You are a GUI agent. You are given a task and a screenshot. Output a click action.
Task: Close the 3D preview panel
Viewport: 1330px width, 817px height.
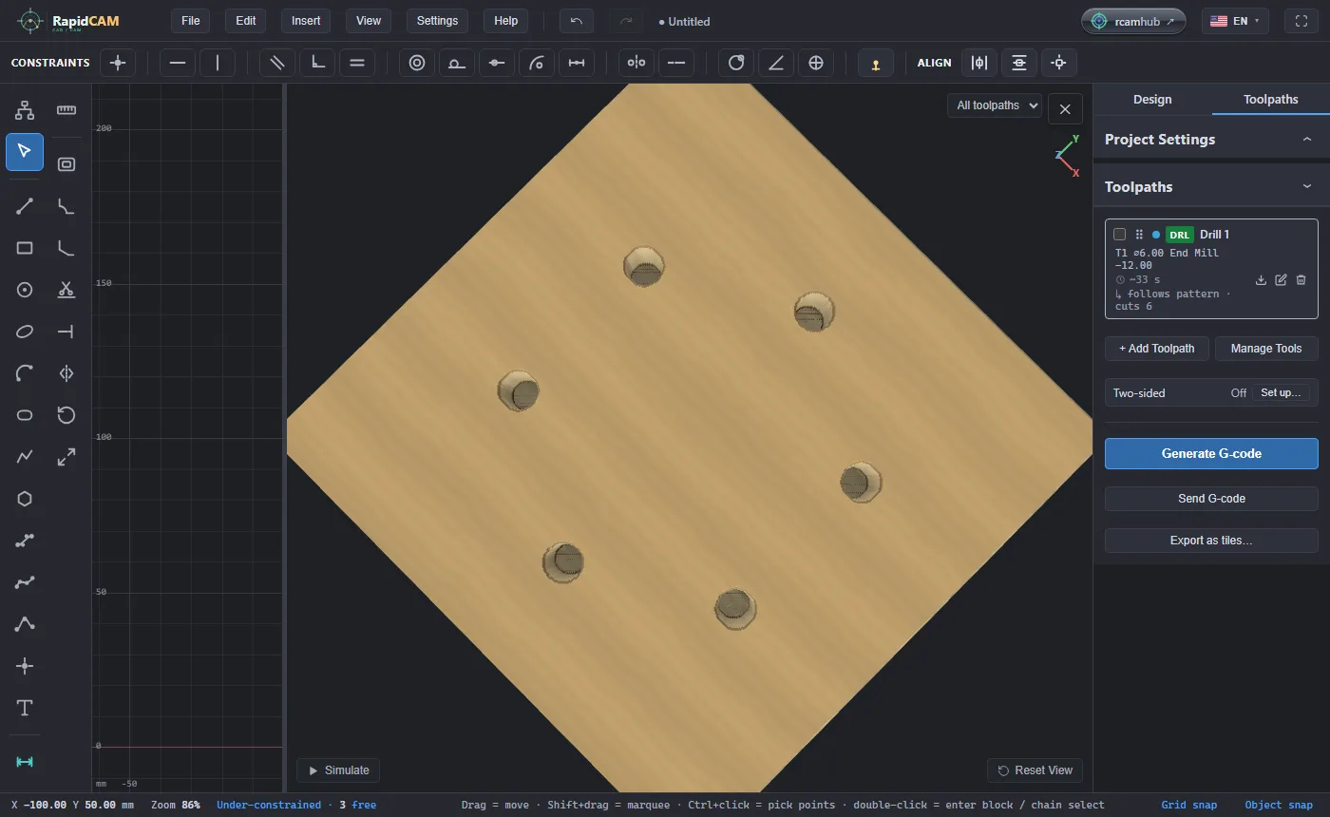click(x=1065, y=109)
